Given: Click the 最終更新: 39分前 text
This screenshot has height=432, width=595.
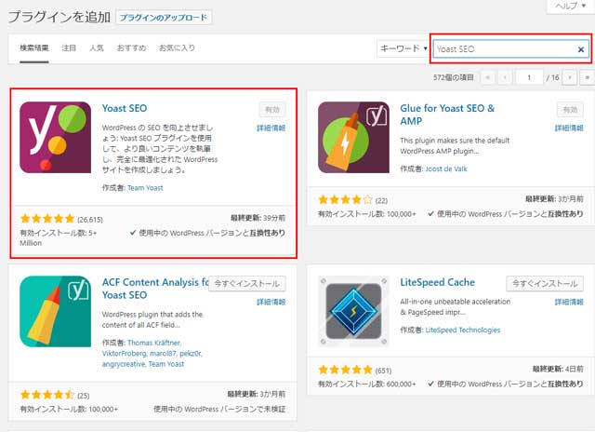Looking at the screenshot, I should pyautogui.click(x=258, y=218).
